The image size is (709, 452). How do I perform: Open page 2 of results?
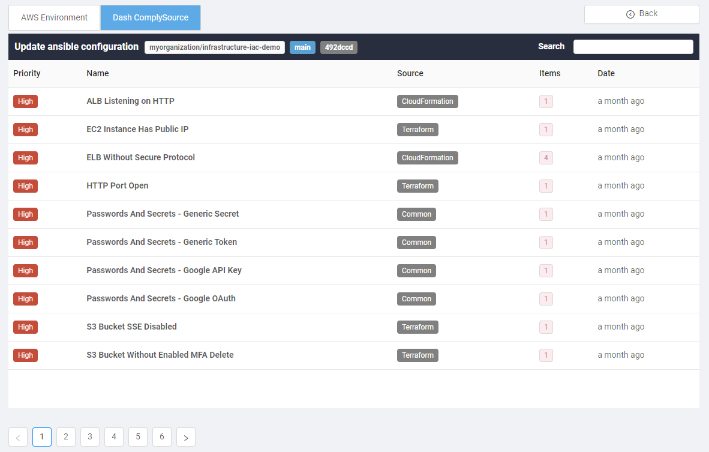(x=66, y=437)
